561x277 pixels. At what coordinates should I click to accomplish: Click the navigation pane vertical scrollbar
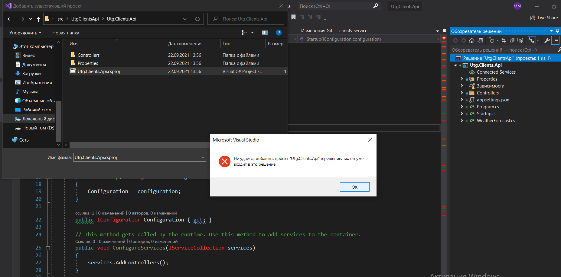[x=59, y=121]
